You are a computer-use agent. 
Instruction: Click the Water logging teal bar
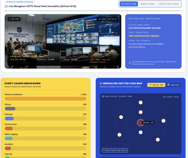(9, 138)
